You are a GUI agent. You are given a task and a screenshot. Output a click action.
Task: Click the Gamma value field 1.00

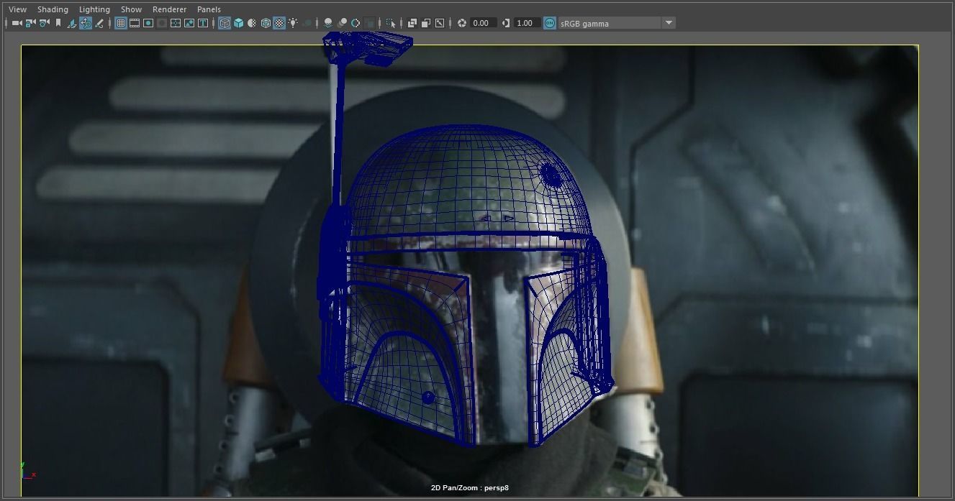tap(527, 23)
